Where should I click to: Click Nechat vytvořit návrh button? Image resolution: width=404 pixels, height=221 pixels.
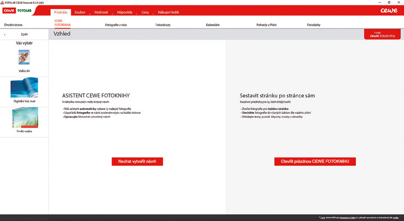[x=137, y=161]
